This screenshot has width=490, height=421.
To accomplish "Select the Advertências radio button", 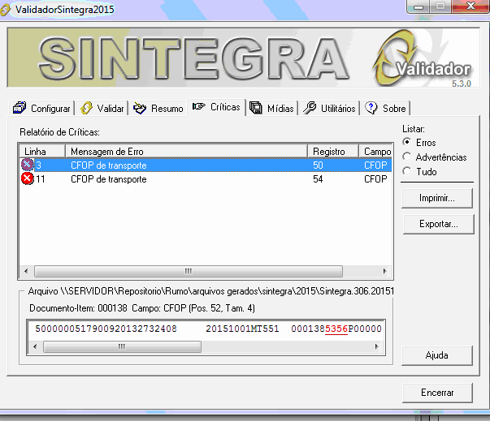I will point(406,157).
